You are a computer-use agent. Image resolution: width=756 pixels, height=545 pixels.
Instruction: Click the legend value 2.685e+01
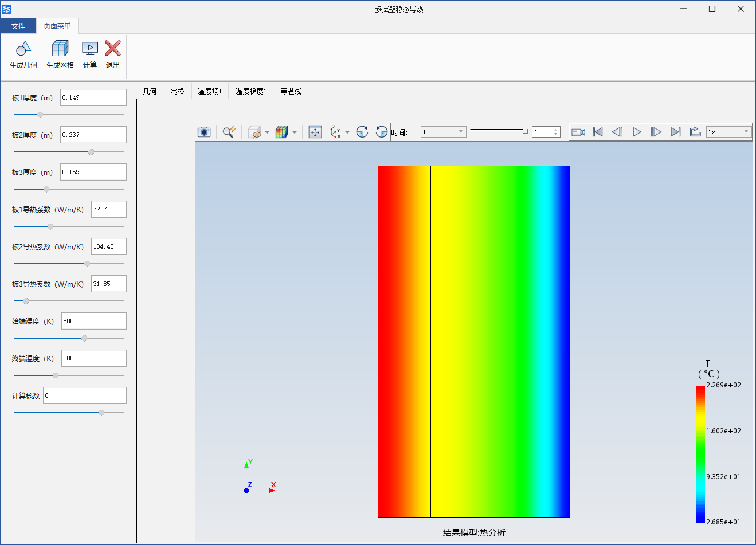724,522
